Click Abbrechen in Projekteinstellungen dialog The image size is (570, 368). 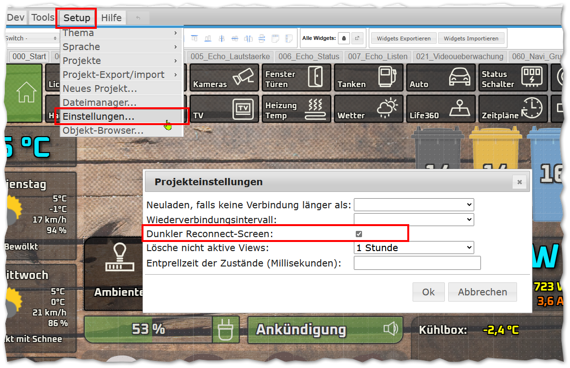(482, 292)
